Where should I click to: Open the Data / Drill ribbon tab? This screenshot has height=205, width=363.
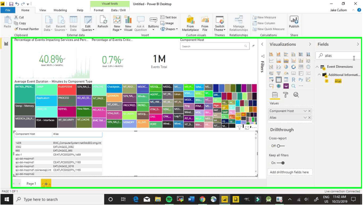118,10
